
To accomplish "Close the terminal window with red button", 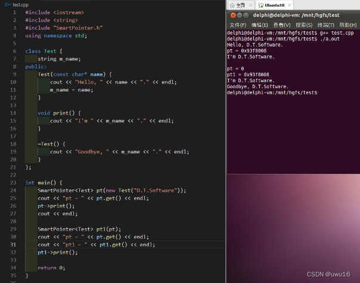I will [x=233, y=15].
